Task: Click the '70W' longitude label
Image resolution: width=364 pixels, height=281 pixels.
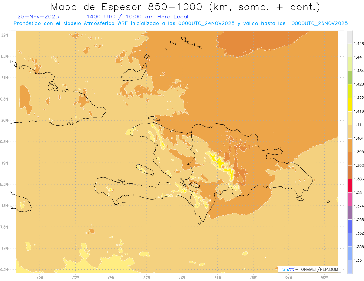Action: coord(253,277)
